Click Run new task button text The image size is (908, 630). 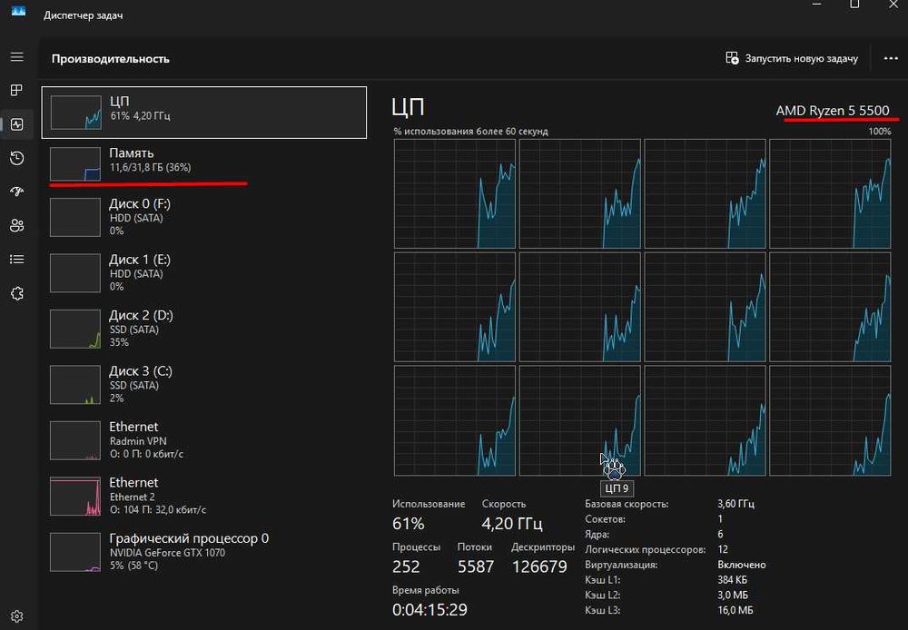click(802, 58)
